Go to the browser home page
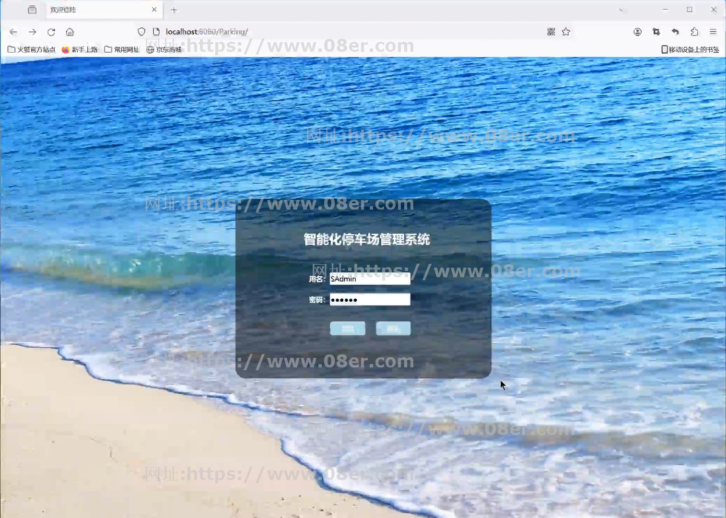 pos(70,32)
